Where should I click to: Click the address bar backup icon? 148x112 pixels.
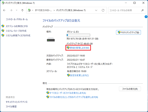click(x=29, y=10)
